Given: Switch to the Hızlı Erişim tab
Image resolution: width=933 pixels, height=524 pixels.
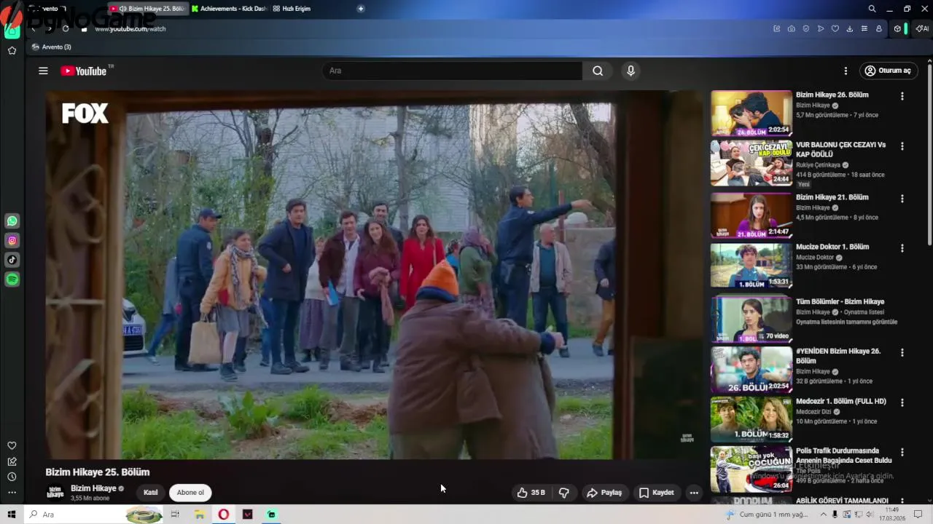Looking at the screenshot, I should point(292,9).
